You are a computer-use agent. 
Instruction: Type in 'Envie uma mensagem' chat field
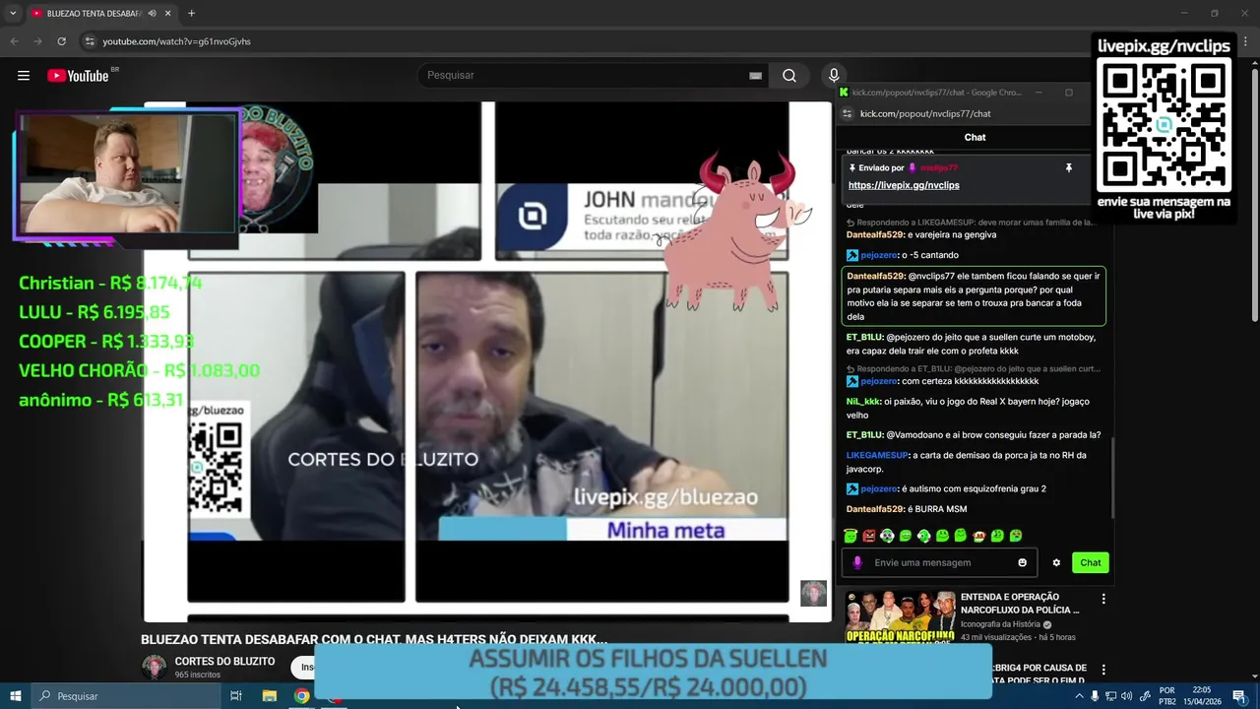pos(940,563)
